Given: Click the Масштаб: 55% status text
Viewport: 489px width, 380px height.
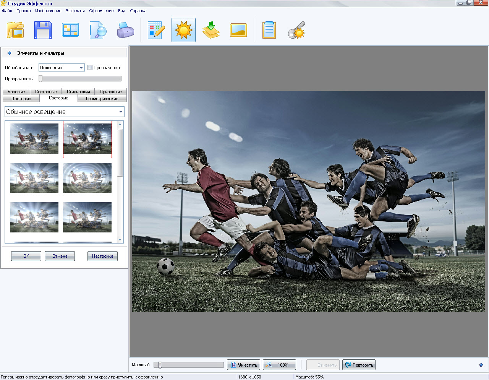Looking at the screenshot, I should [309, 377].
